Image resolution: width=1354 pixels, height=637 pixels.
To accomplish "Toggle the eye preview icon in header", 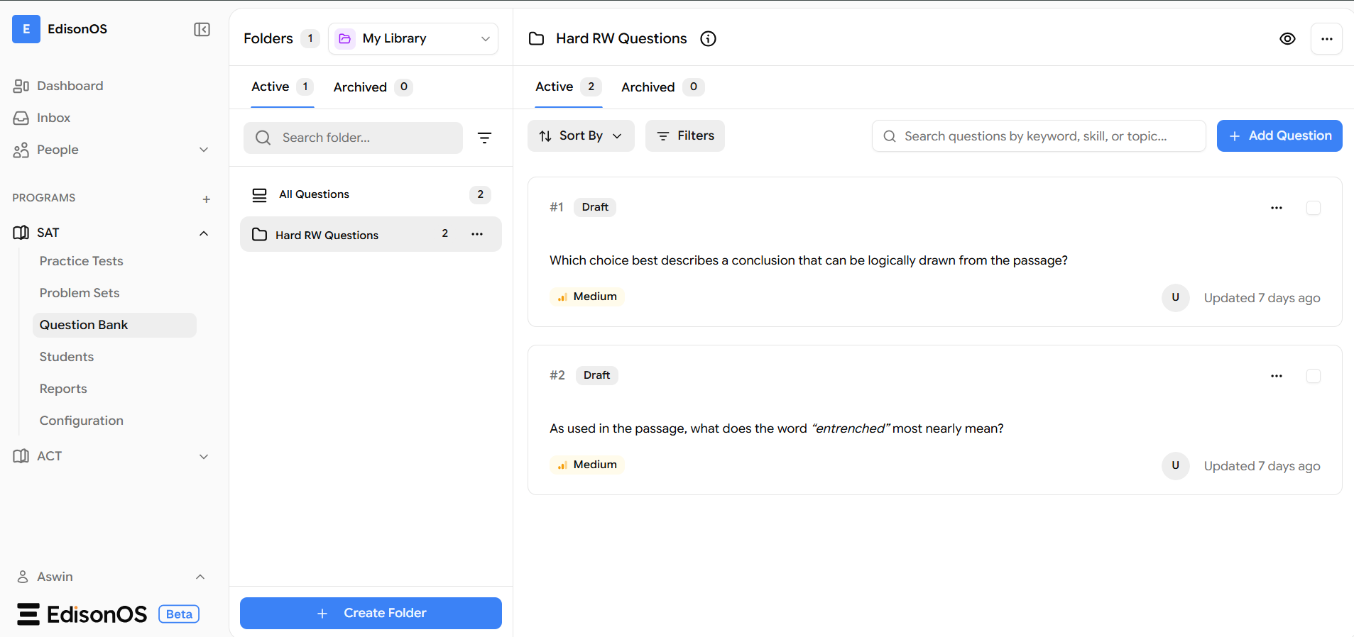I will (x=1287, y=39).
